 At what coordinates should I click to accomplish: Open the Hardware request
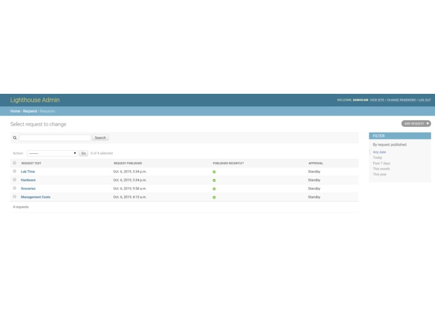(28, 180)
